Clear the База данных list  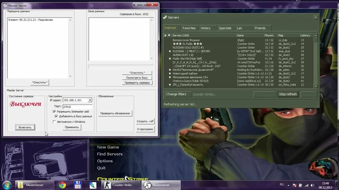pyautogui.click(x=137, y=73)
